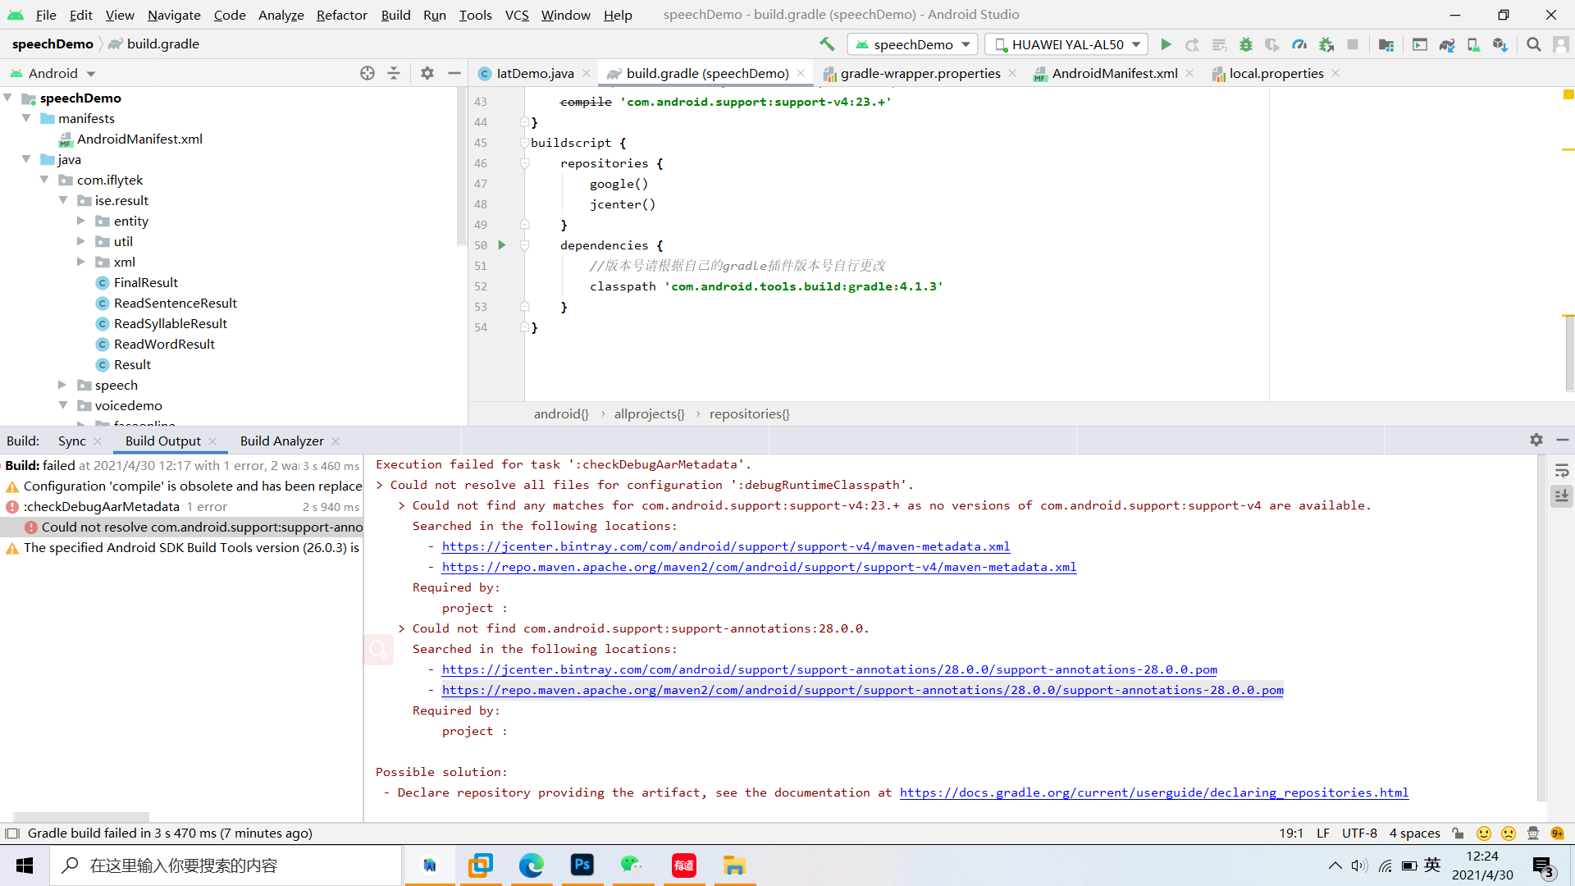Expand the util package
The height and width of the screenshot is (886, 1575).
[81, 241]
